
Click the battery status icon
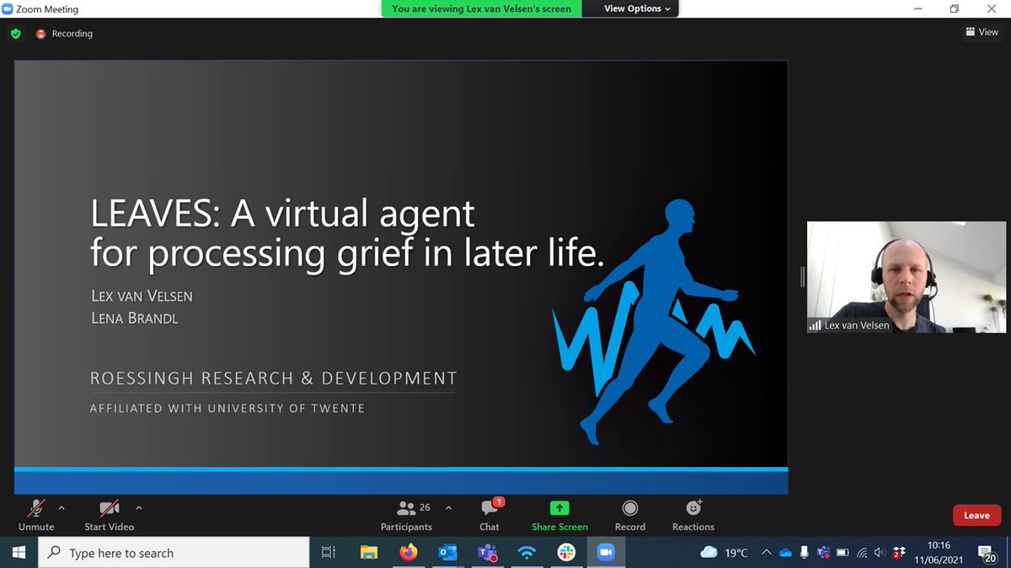pos(842,553)
